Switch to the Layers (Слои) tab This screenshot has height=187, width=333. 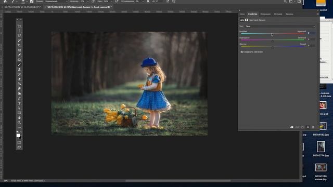pyautogui.click(x=242, y=14)
